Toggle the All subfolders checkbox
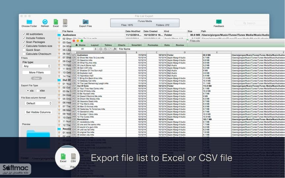The height and width of the screenshot is (178, 285). point(24,34)
